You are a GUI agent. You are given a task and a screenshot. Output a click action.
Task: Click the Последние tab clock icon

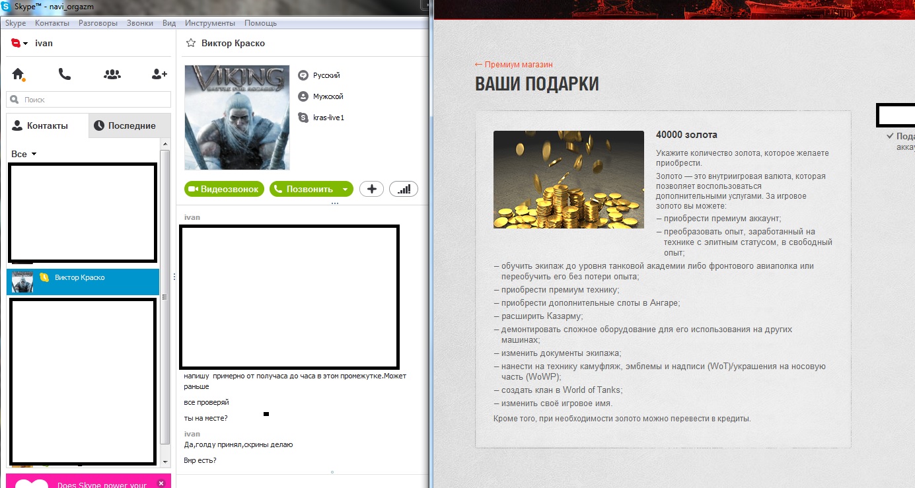coord(99,125)
